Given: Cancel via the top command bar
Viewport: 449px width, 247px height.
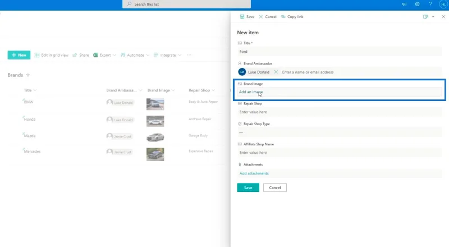Looking at the screenshot, I should (x=268, y=17).
